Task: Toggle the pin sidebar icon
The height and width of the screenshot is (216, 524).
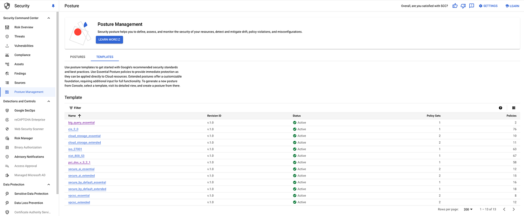Action: [53, 6]
